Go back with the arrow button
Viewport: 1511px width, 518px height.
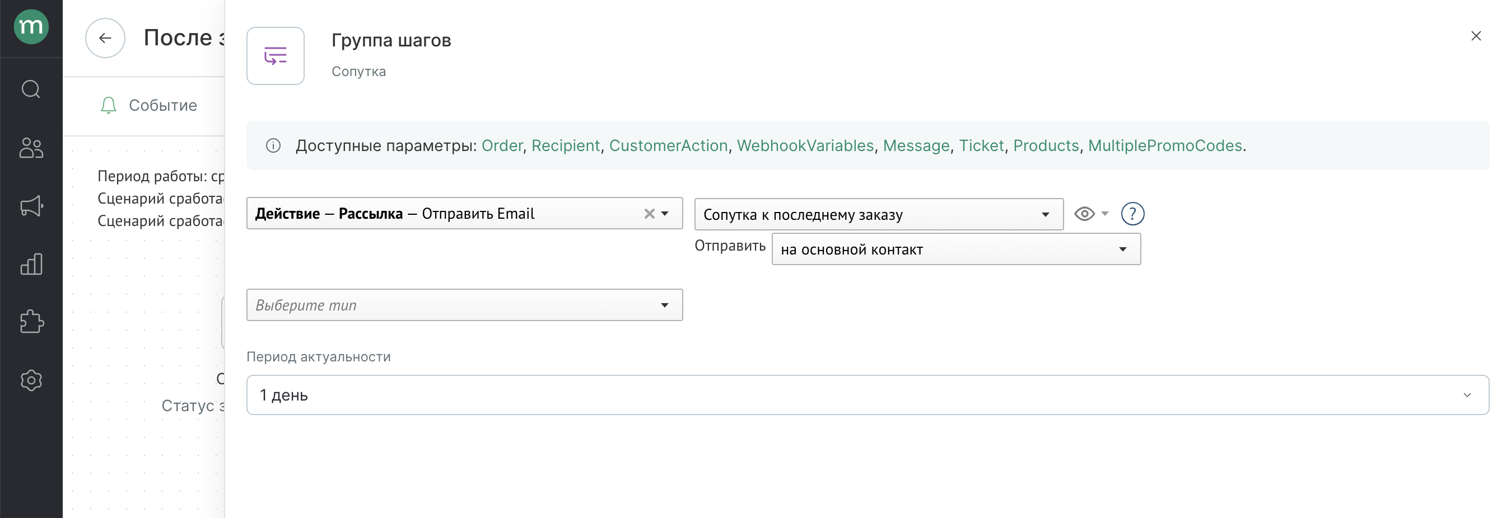105,38
